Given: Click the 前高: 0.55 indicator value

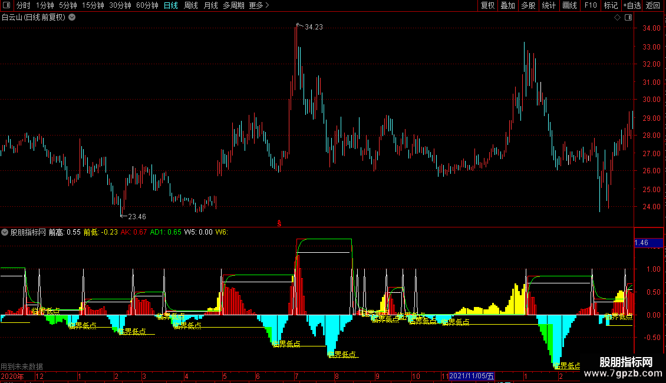Looking at the screenshot, I should tap(65, 232).
